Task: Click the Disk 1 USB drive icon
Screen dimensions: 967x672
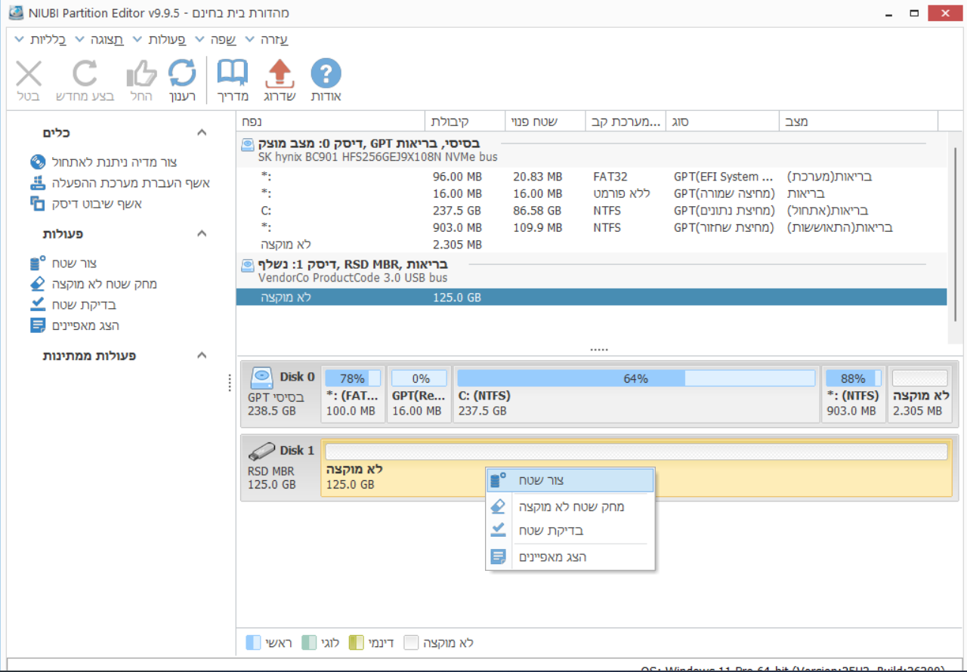Action: 261,451
